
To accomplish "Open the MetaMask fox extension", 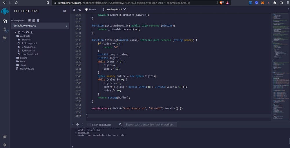I will [262, 3].
